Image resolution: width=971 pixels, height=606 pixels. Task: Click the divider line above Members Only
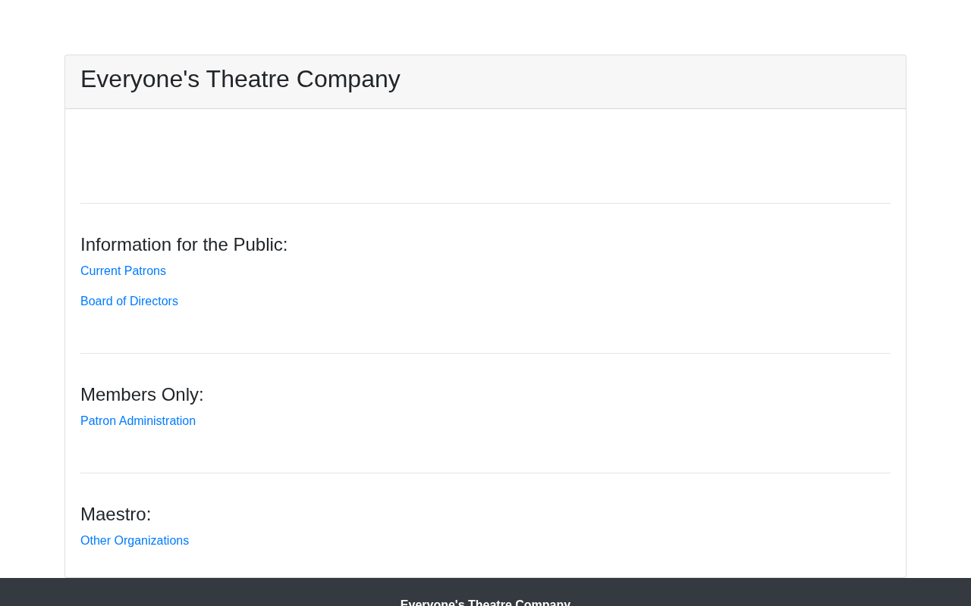pos(485,353)
